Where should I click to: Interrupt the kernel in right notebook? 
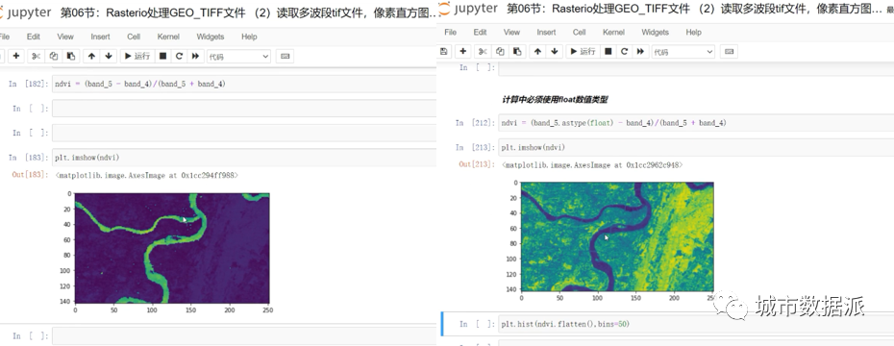608,51
